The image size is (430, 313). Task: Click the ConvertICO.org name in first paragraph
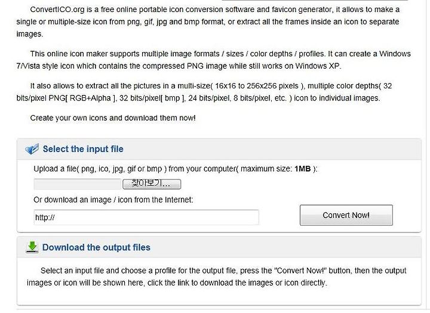pos(57,10)
